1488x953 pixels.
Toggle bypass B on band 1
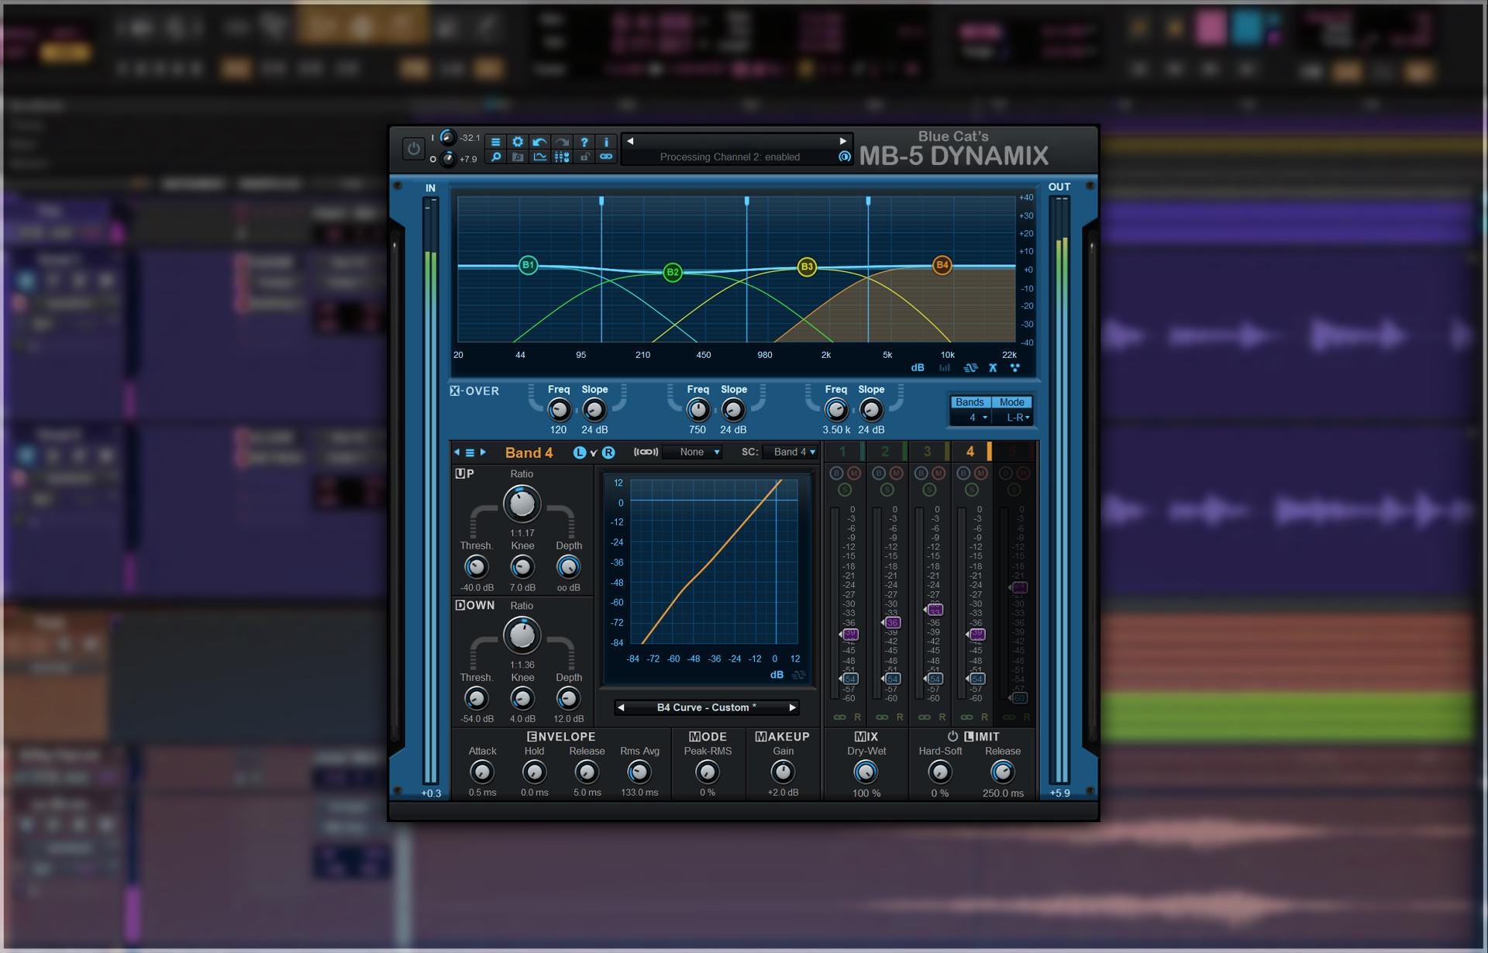pyautogui.click(x=836, y=473)
